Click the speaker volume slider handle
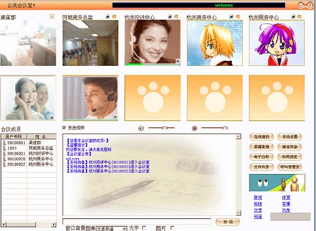316x231 pixels. pos(164,128)
